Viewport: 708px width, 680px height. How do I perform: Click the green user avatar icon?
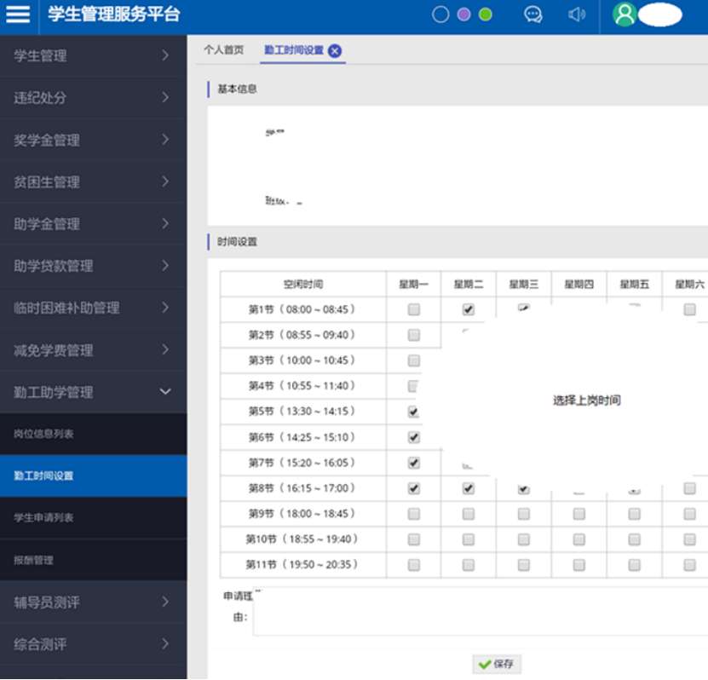(625, 14)
